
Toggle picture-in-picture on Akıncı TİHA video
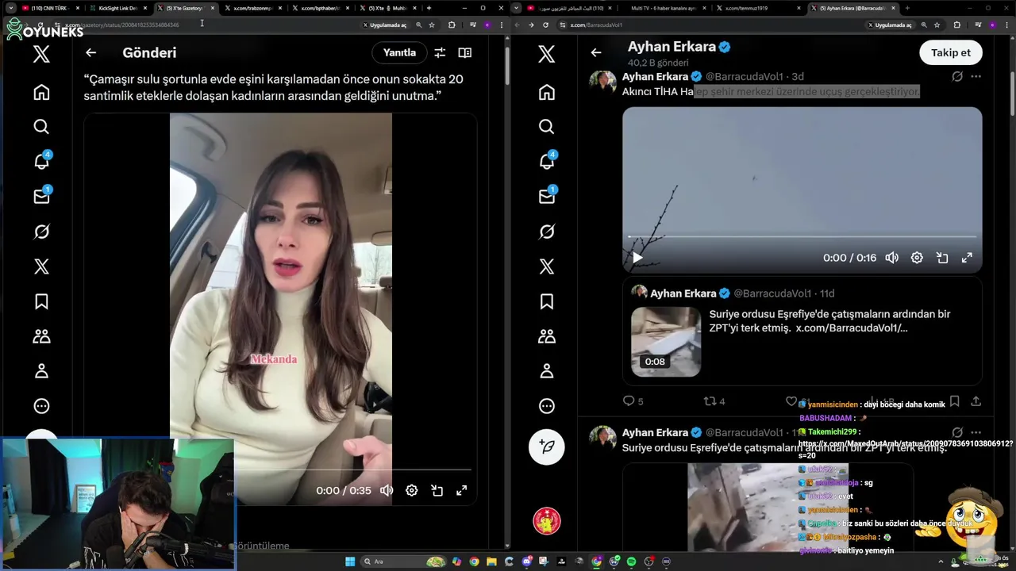(x=942, y=258)
